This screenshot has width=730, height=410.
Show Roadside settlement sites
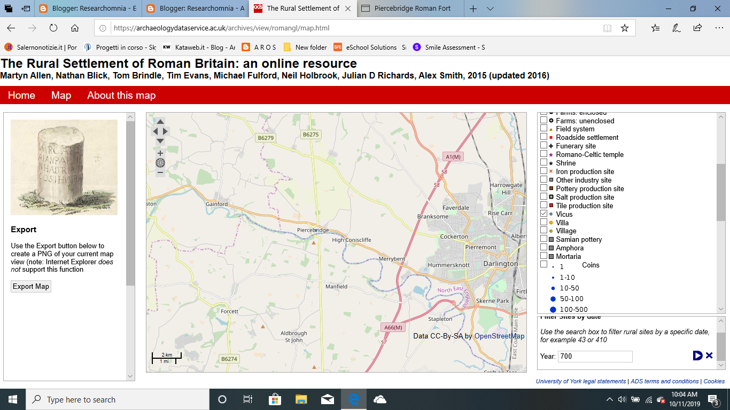click(543, 137)
